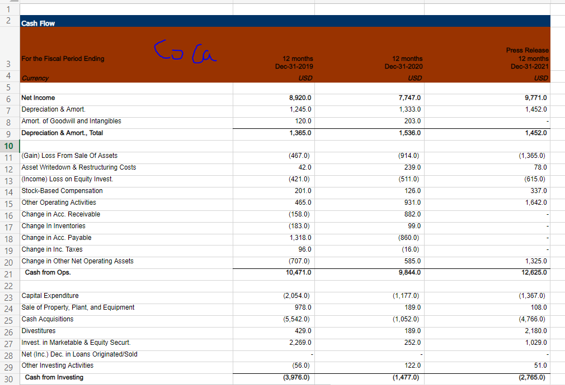Click the Cash from Investing label
Viewport: 565px width, 385px height.
pyautogui.click(x=53, y=377)
